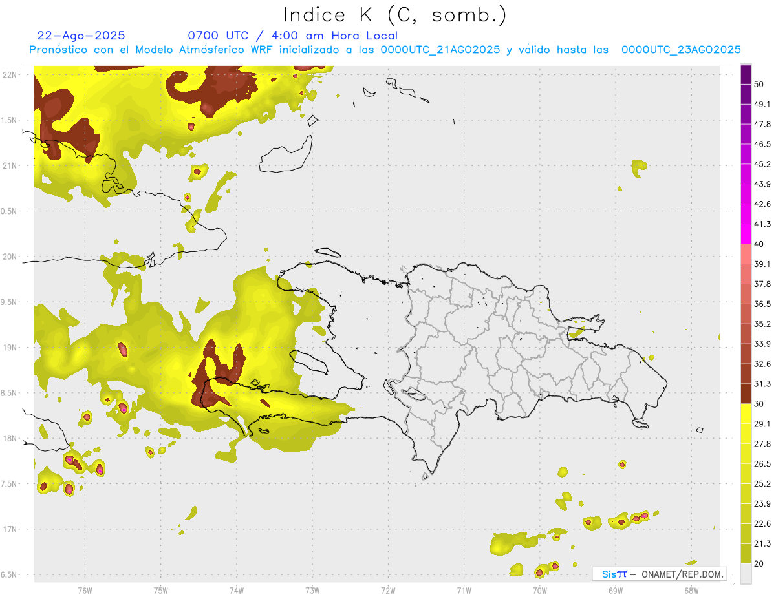The height and width of the screenshot is (599, 776).
Task: Click "0700 UTC / 4:00 am Hora Local"
Action: click(292, 36)
